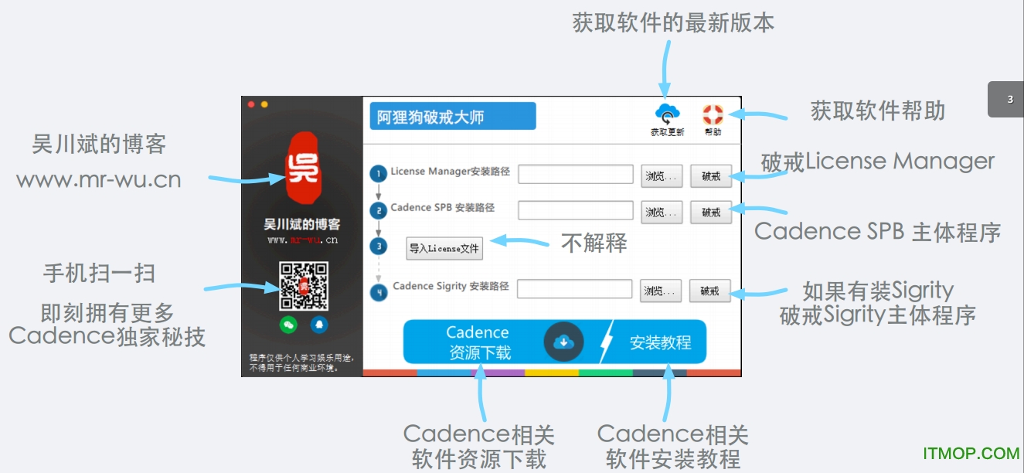Click the 吴川斌的博客 sidebar title
The width and height of the screenshot is (1024, 473).
302,224
